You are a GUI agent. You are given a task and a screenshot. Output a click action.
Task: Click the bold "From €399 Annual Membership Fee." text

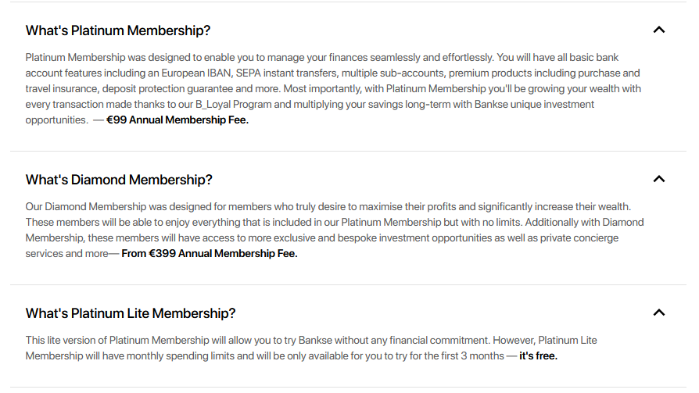tap(210, 254)
